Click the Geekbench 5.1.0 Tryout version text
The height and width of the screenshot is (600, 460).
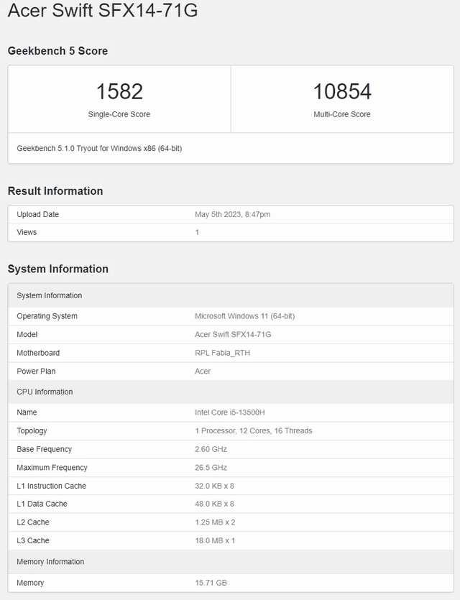tap(98, 148)
